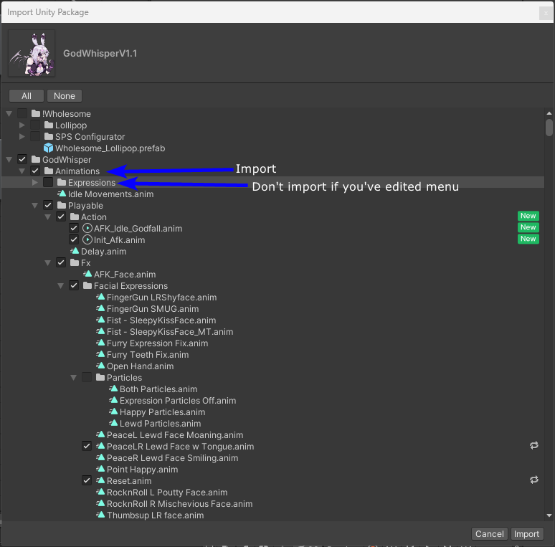Click the GodWhisper folder icon
This screenshot has height=547, width=555.
35,160
